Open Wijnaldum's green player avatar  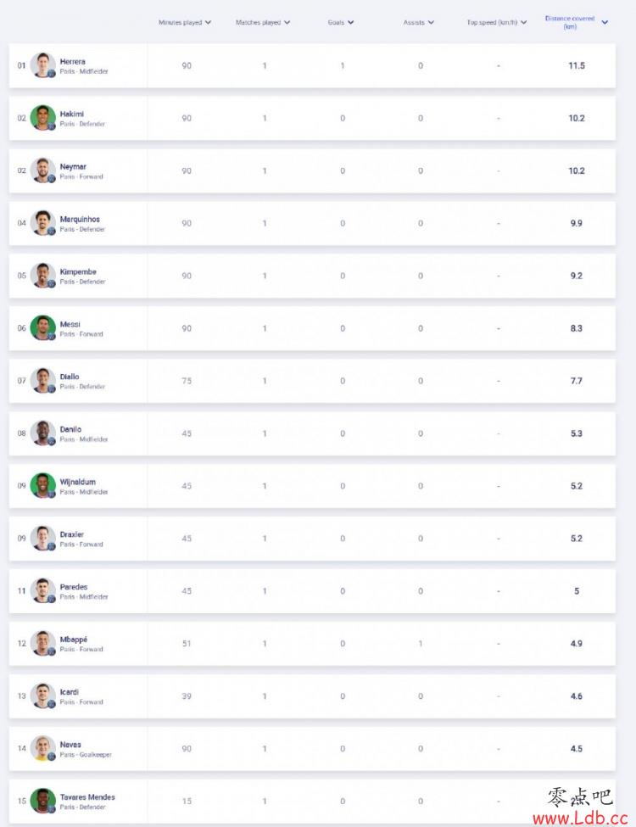pyautogui.click(x=42, y=486)
